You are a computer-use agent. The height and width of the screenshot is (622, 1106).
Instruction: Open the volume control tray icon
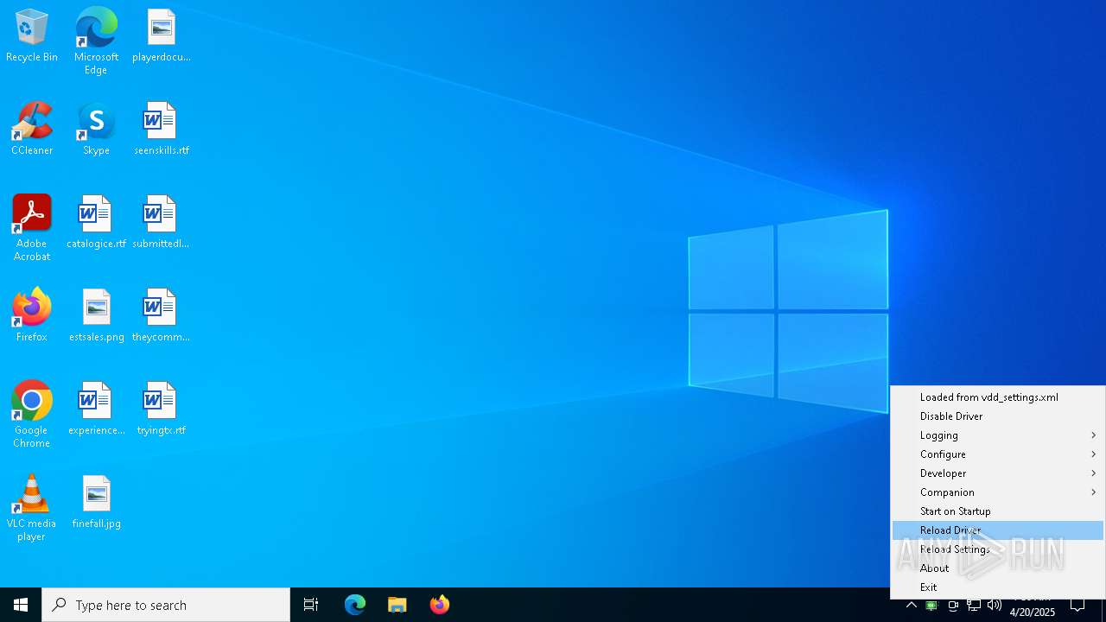(995, 606)
